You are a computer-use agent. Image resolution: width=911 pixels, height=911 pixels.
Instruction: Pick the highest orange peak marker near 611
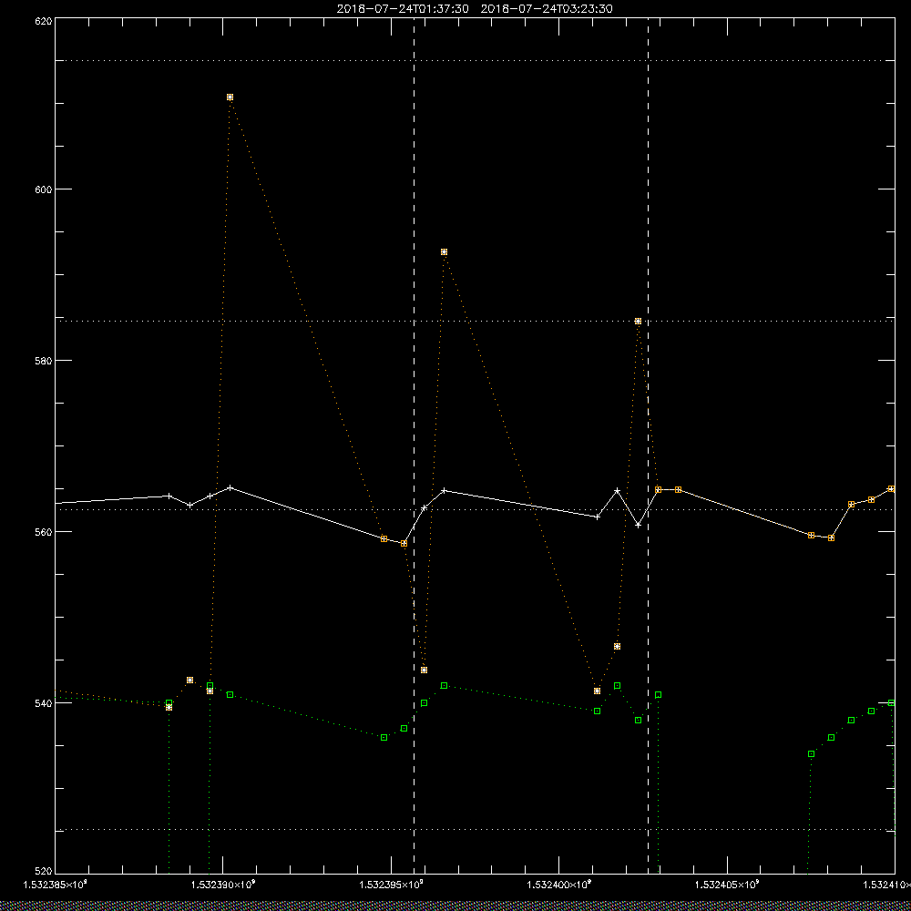(230, 97)
